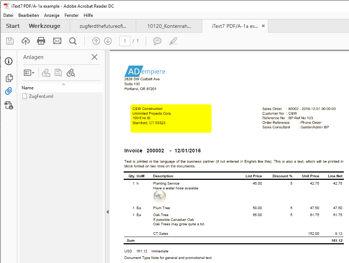Add a comment with speech bubble icon

(157, 41)
